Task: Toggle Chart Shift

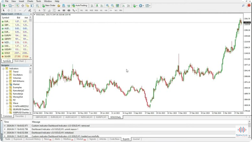Action: [x=128, y=6]
